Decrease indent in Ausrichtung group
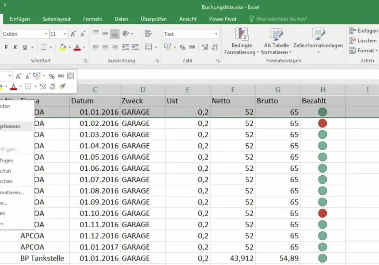This screenshot has height=265, width=379. coord(125,47)
